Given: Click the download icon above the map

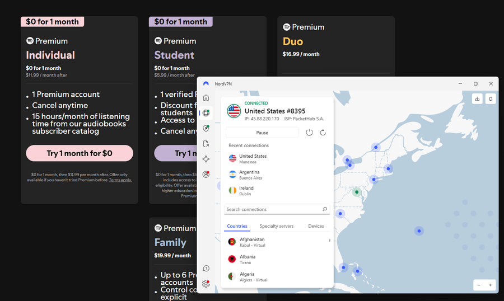Looking at the screenshot, I should (477, 98).
